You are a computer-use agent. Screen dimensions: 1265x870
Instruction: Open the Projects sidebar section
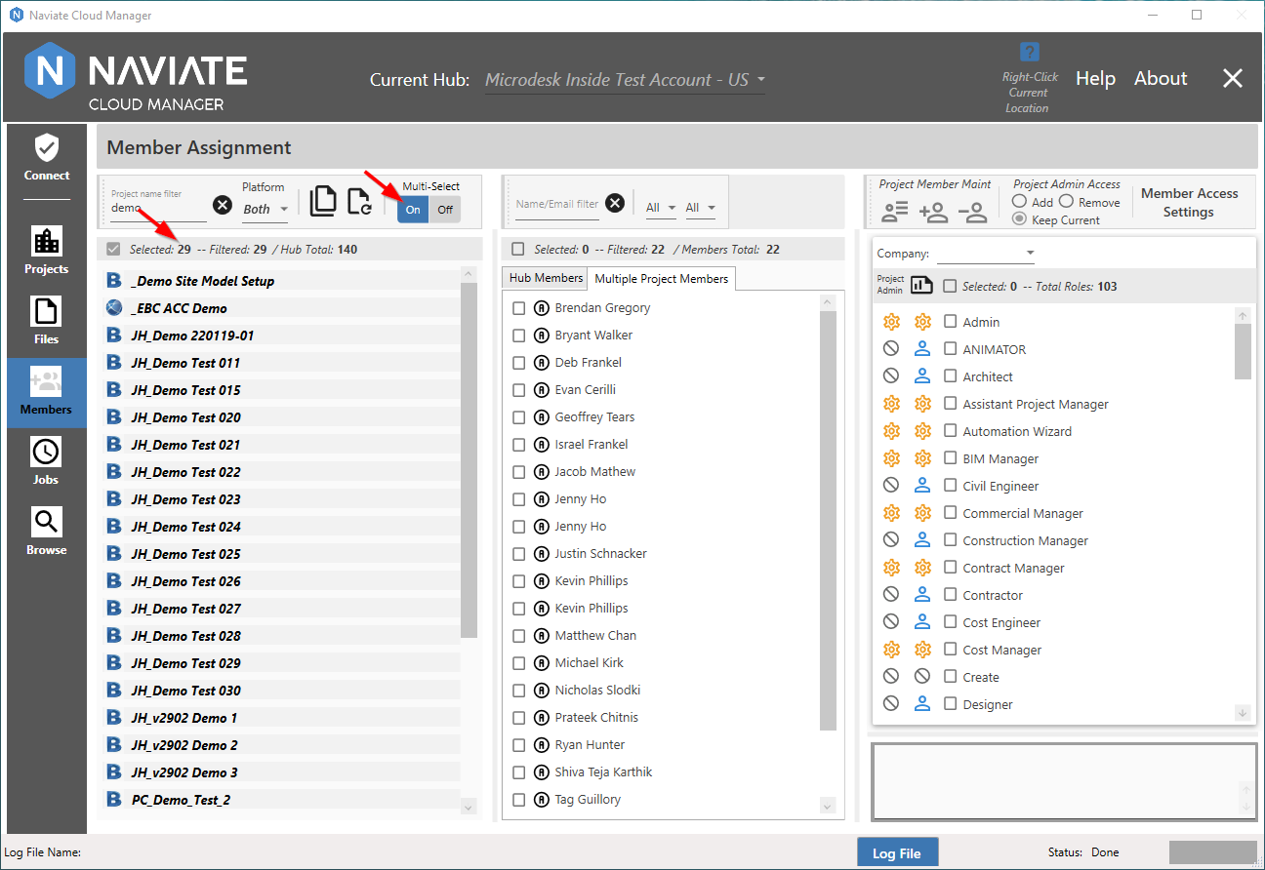(47, 252)
